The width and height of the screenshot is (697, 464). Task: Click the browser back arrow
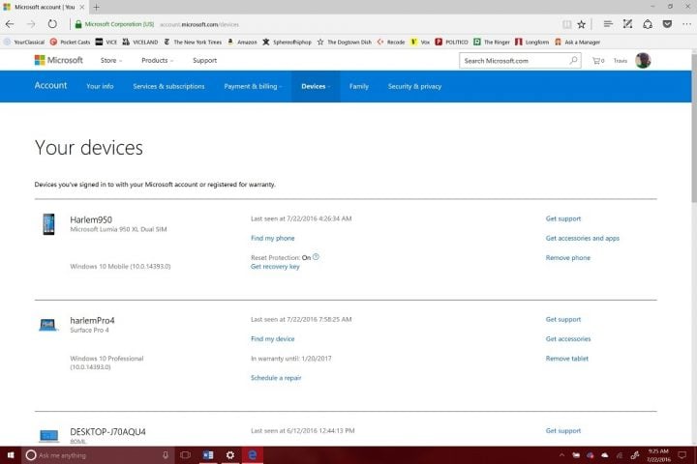[10, 24]
